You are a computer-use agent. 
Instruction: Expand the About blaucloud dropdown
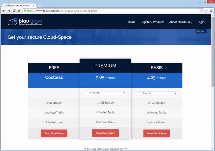coord(181,22)
